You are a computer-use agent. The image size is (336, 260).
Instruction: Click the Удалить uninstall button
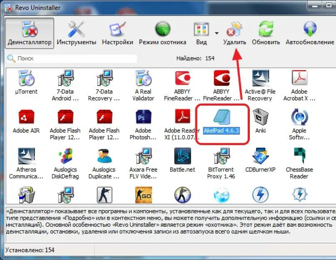[x=234, y=33]
